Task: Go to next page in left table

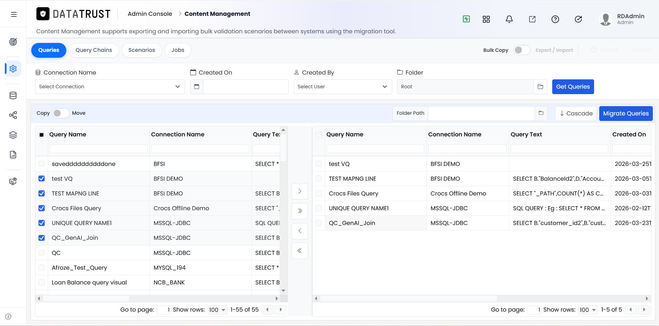Action: [281, 310]
